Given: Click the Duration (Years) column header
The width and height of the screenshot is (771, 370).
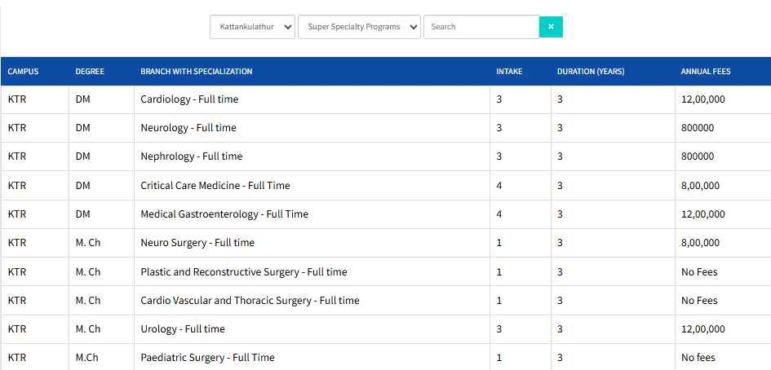Looking at the screenshot, I should coord(591,72).
